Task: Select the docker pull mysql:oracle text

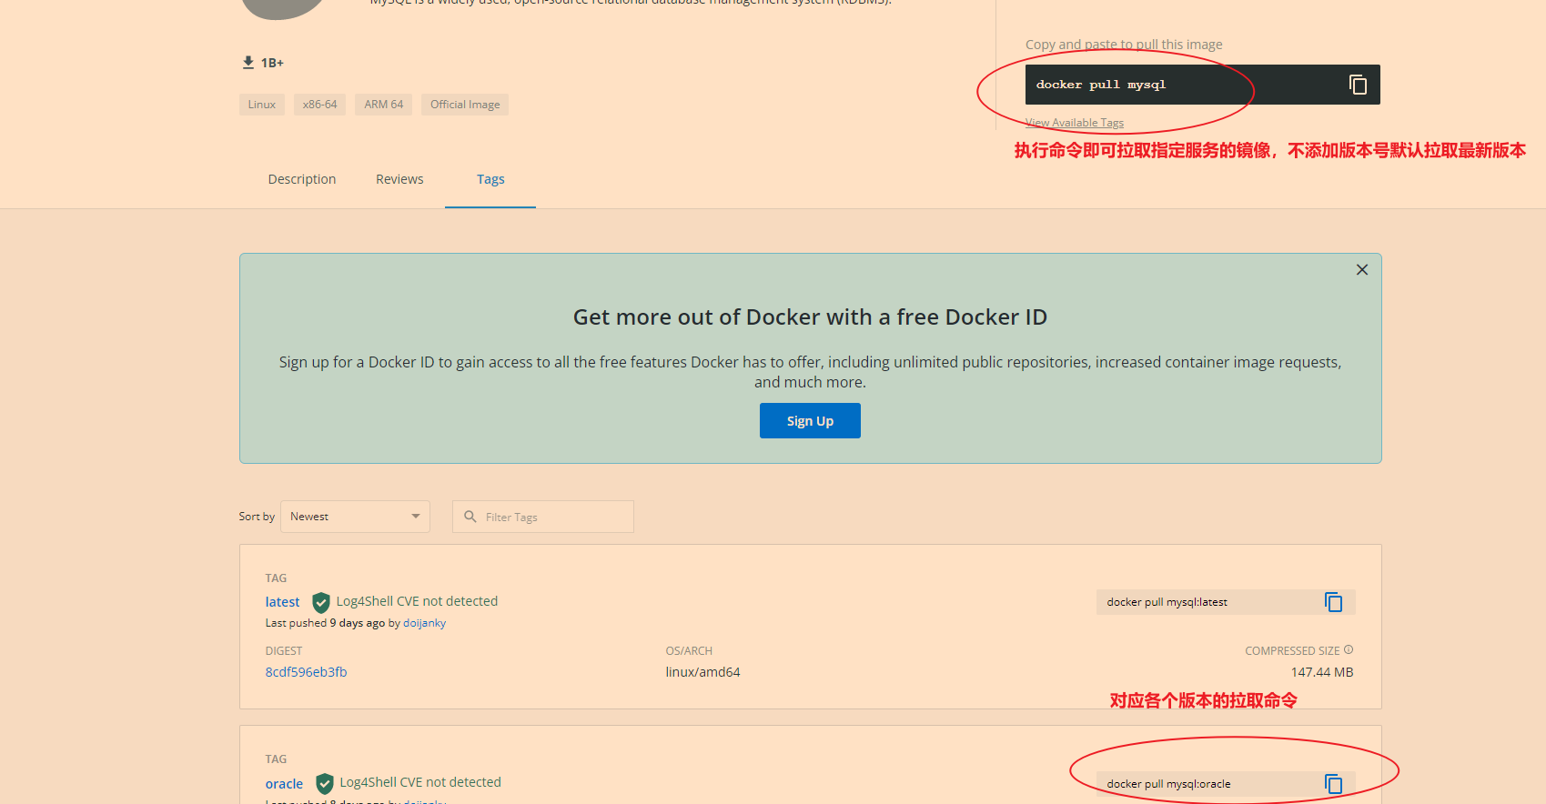Action: [1168, 784]
